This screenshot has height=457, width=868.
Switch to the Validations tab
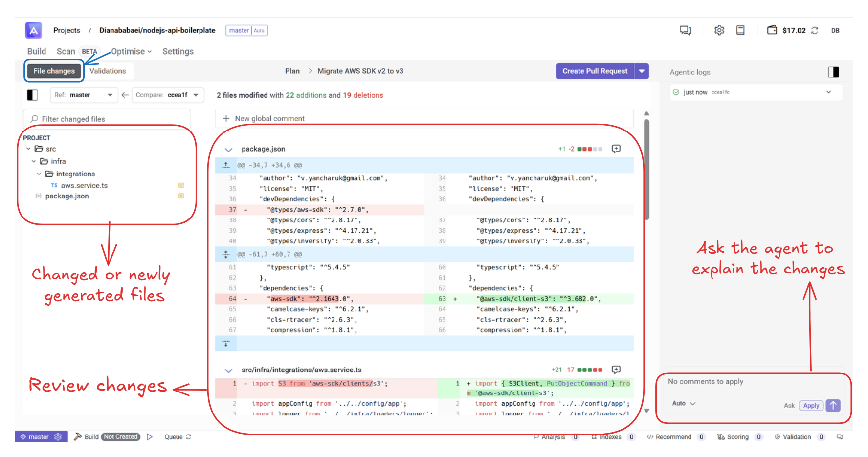tap(108, 71)
